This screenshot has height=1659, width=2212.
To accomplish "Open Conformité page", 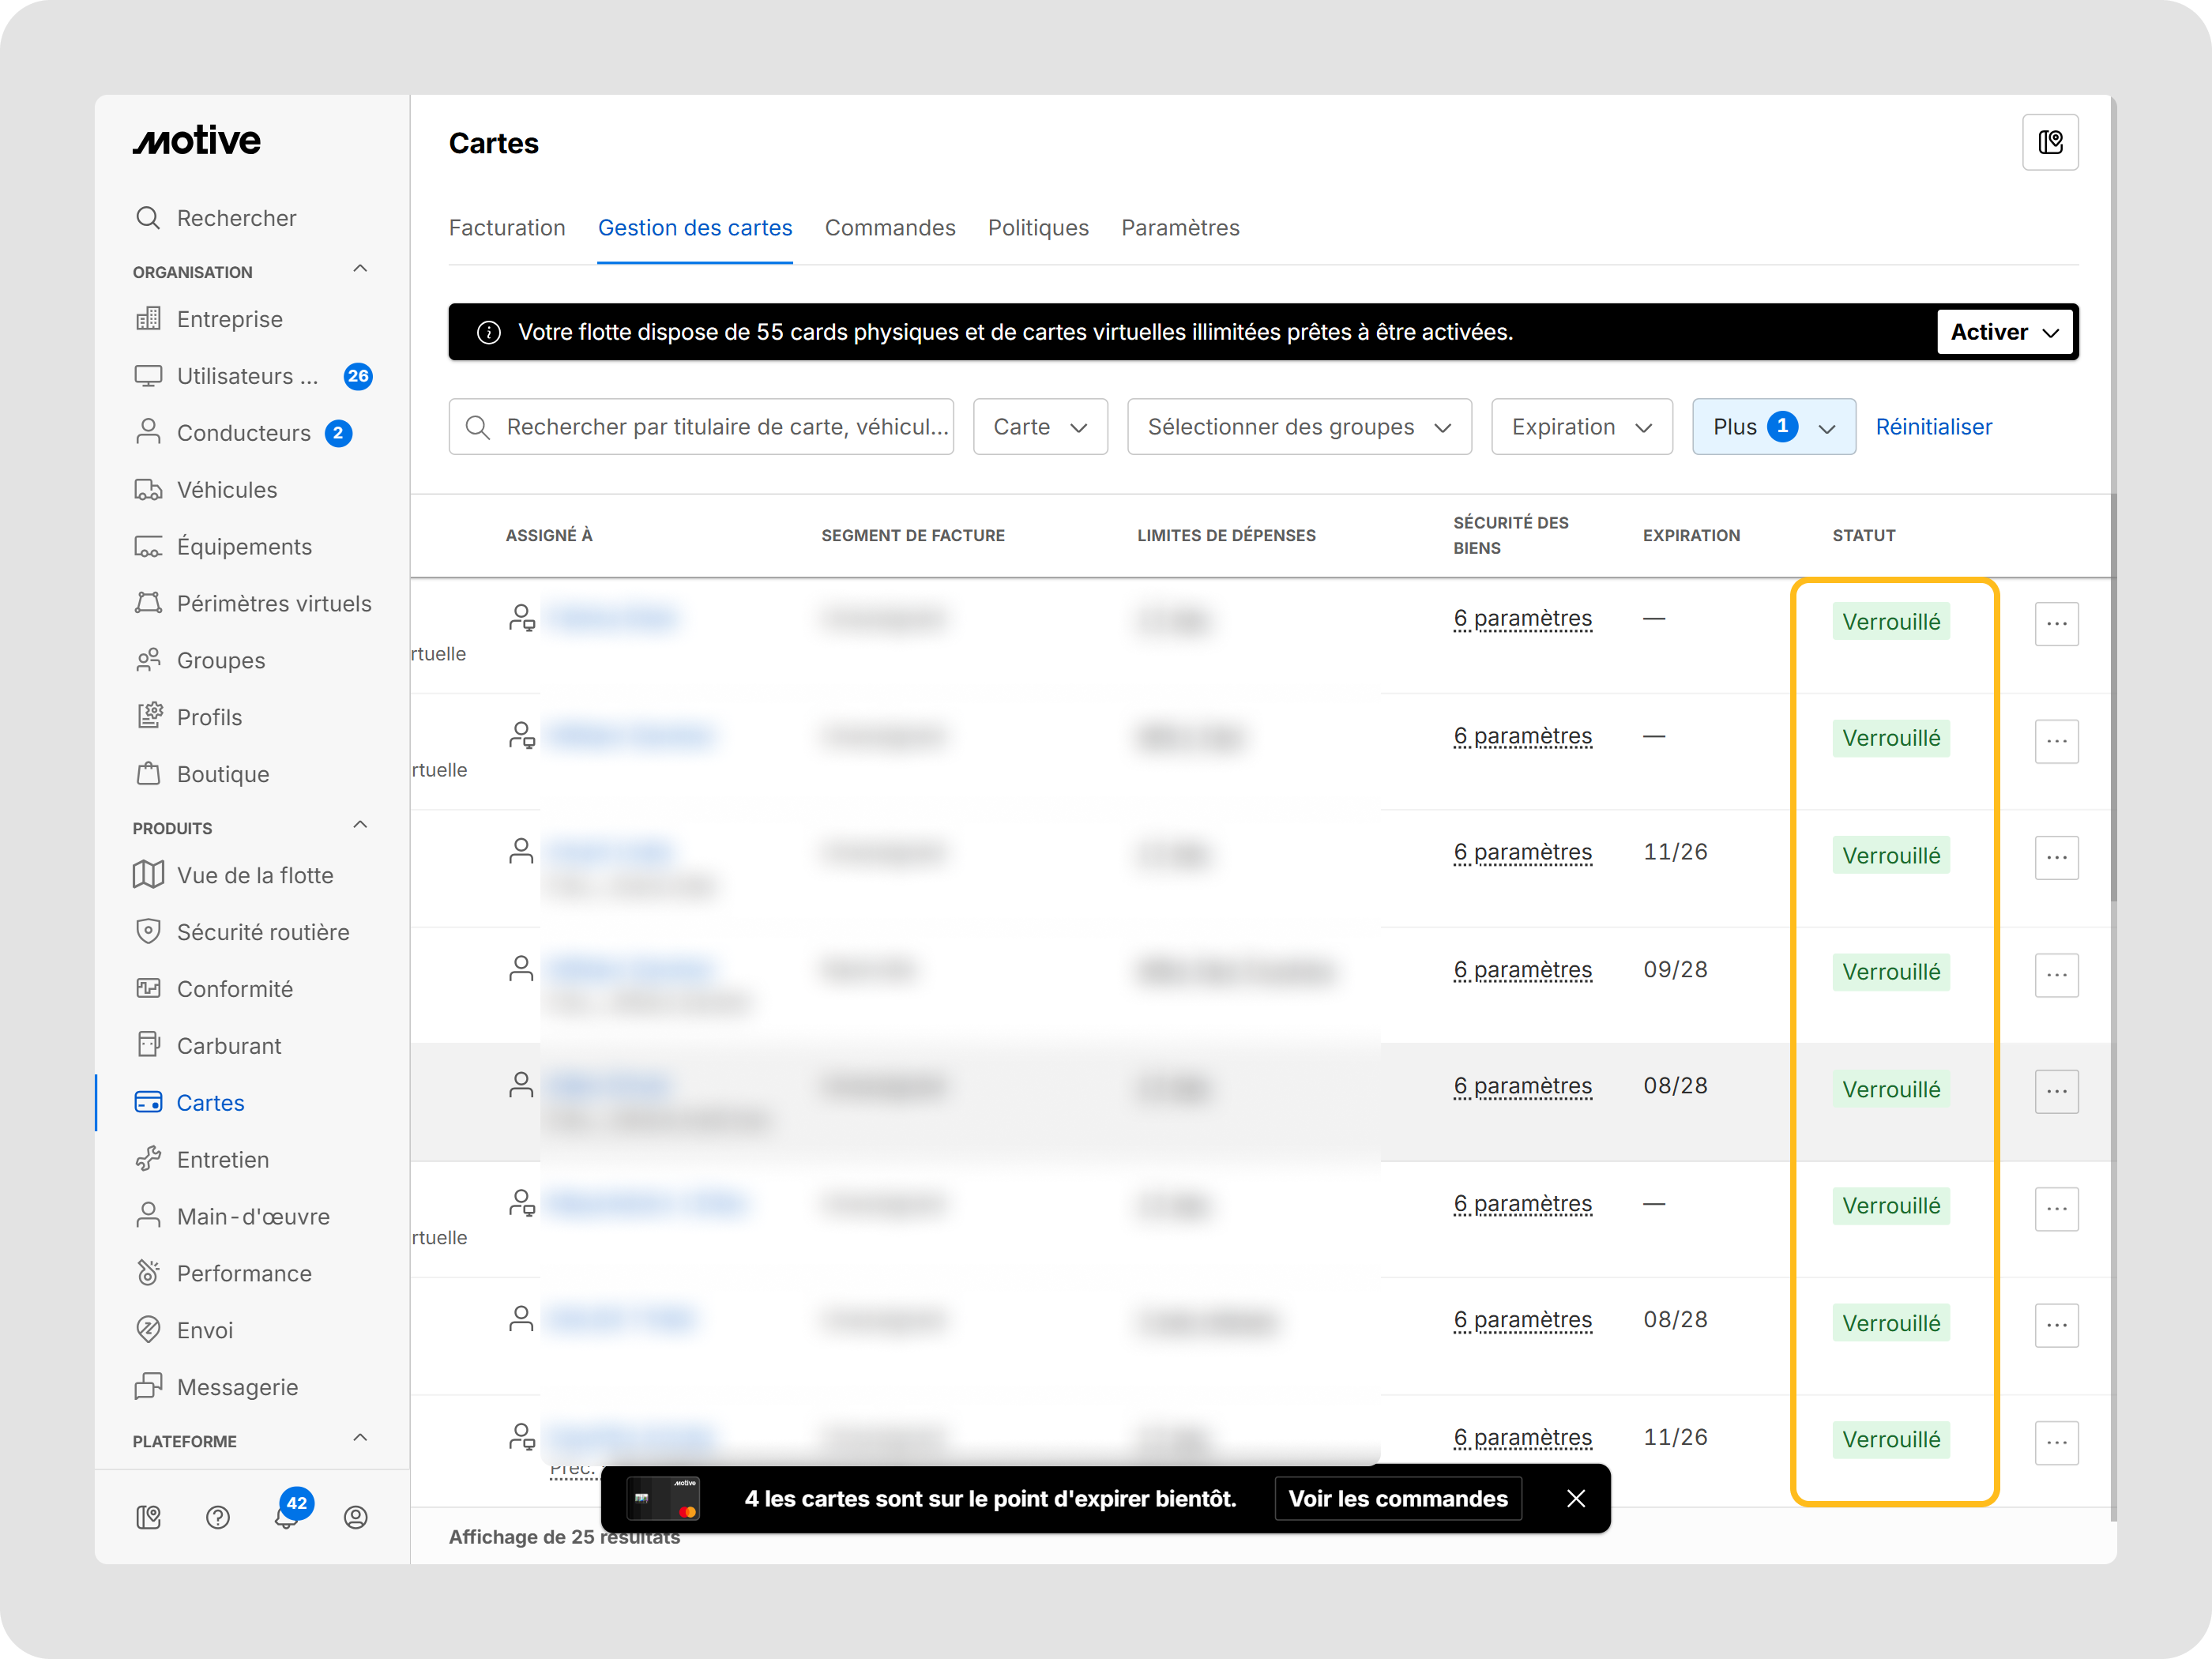I will tap(214, 990).
